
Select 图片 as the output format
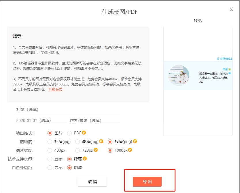(50, 133)
